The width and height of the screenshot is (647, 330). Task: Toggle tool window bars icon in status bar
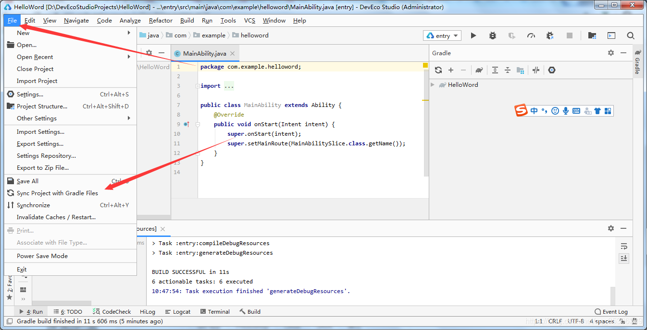coord(10,321)
